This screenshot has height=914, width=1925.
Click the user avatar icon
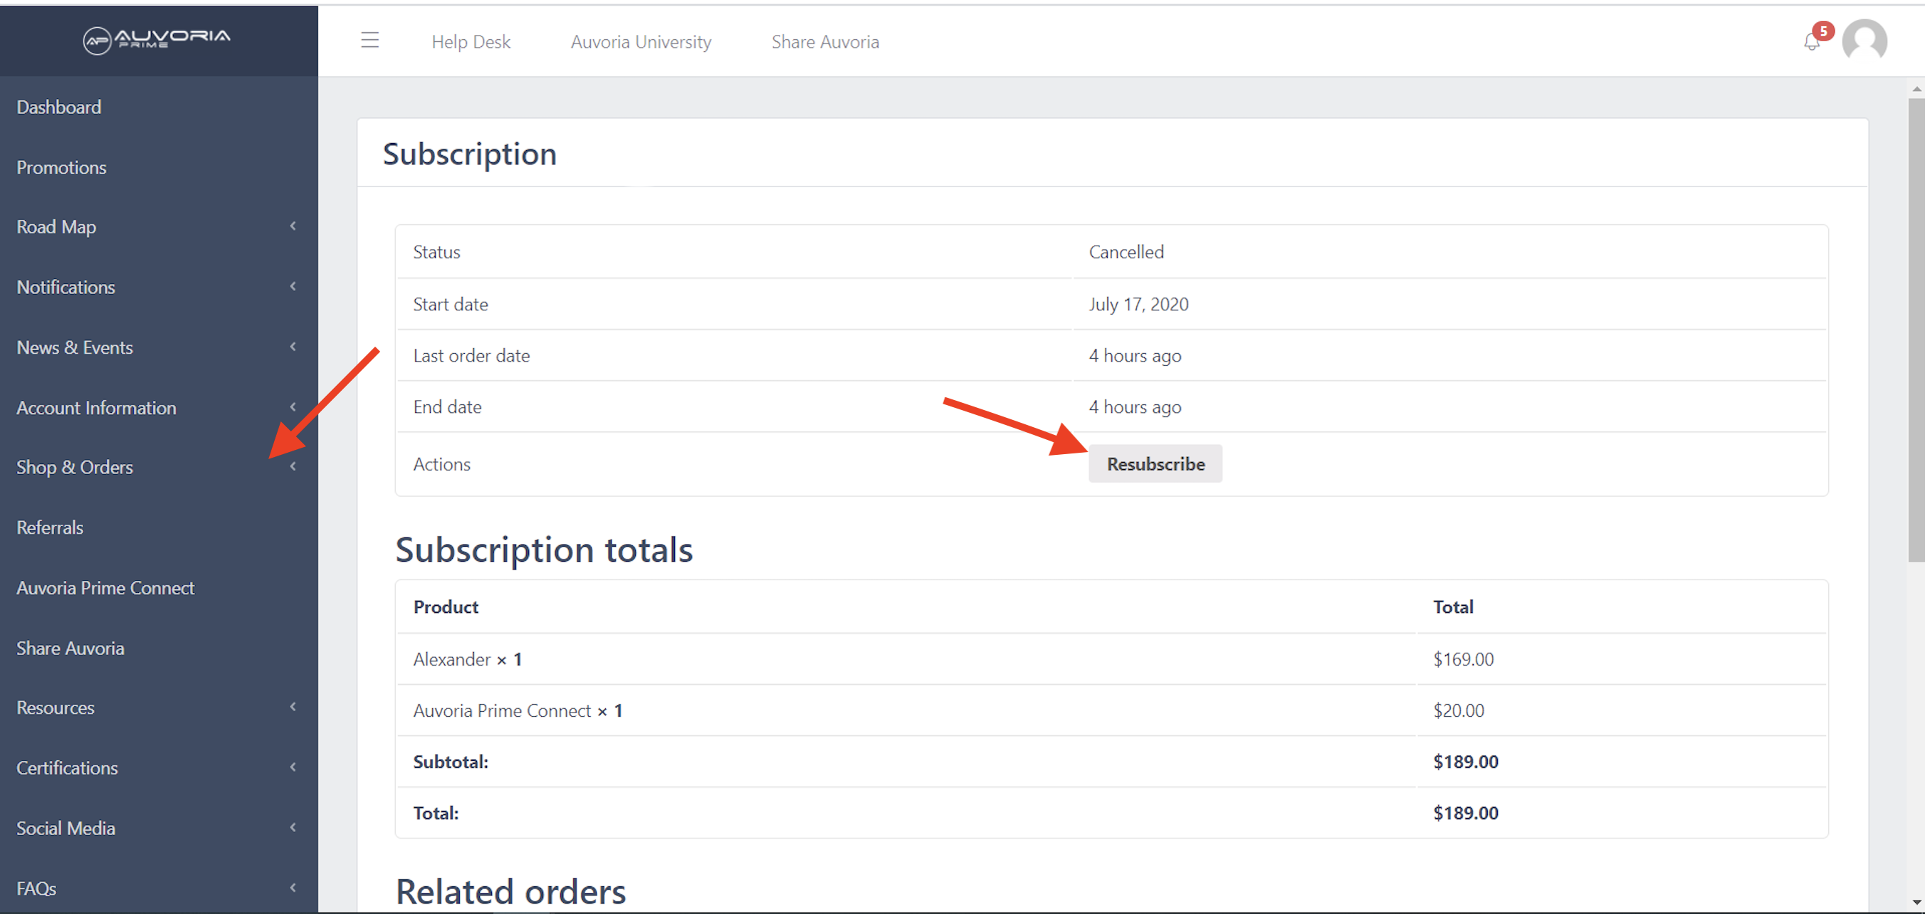1864,41
